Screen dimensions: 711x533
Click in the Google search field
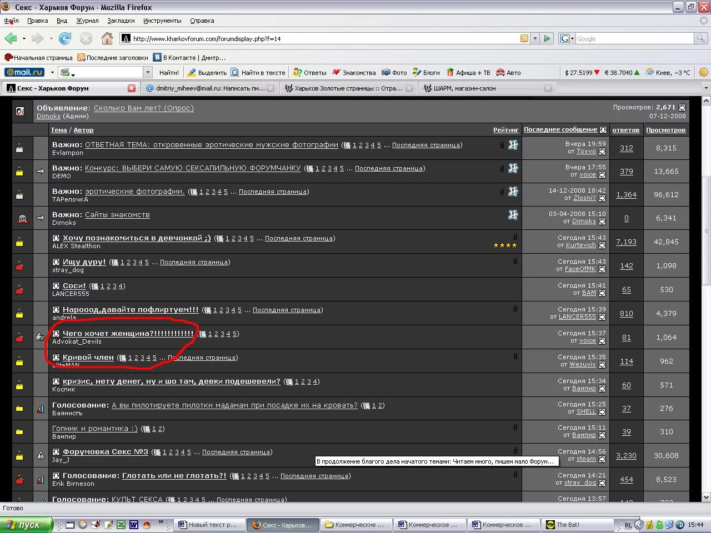634,38
